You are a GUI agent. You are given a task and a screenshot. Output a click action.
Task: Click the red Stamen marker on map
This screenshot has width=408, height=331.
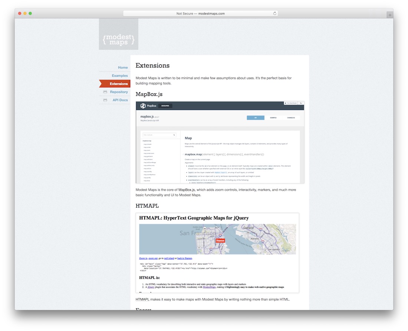[220, 241]
